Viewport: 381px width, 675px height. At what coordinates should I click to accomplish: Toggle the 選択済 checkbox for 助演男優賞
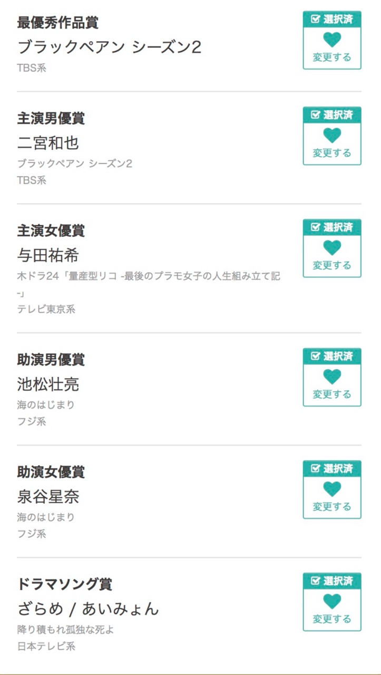point(316,356)
